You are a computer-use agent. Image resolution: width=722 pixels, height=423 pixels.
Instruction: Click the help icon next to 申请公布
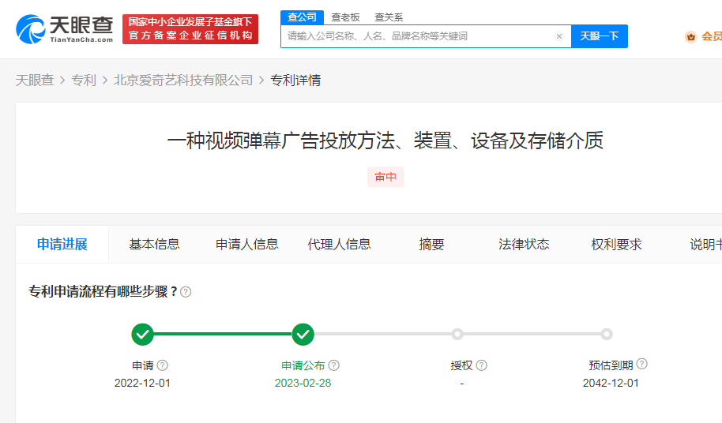(334, 365)
